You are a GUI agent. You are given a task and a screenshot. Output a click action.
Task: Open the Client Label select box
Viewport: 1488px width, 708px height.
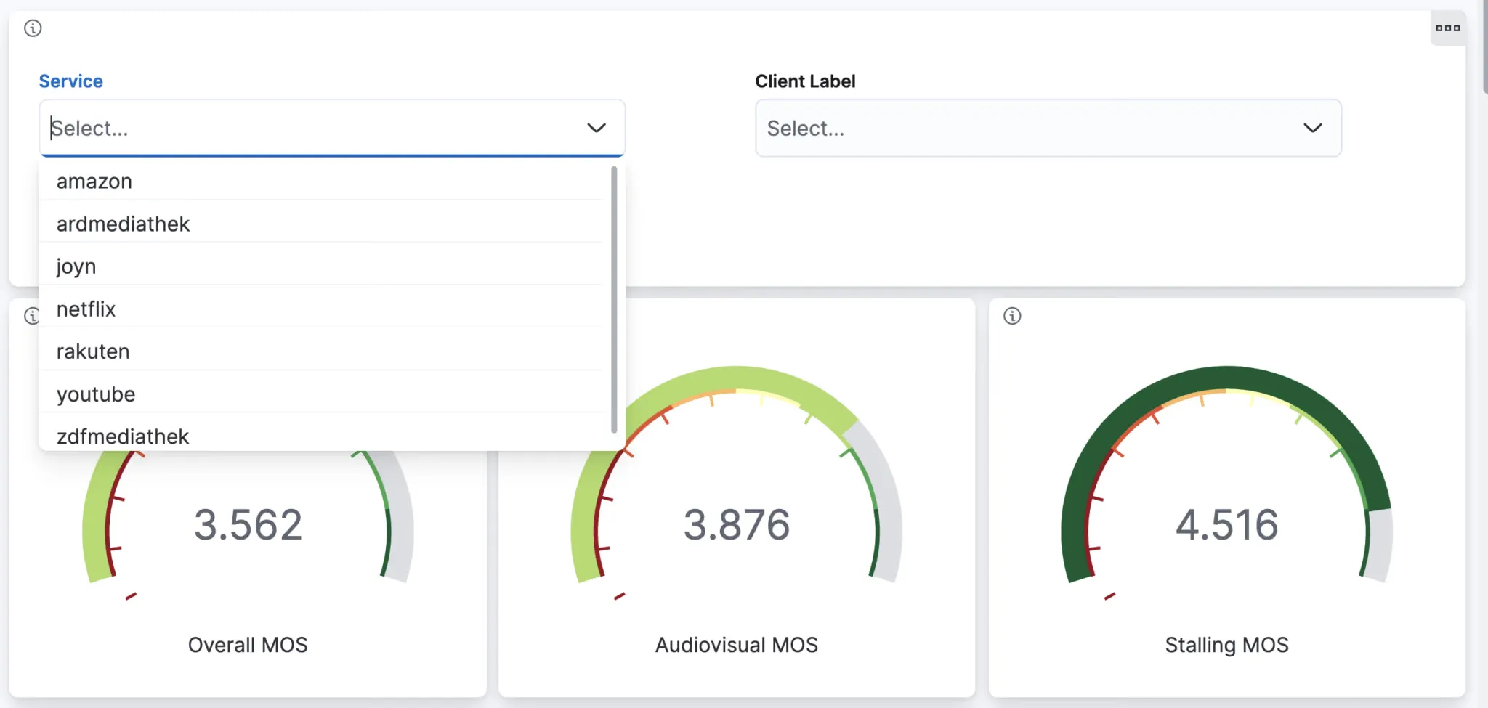(x=1048, y=128)
